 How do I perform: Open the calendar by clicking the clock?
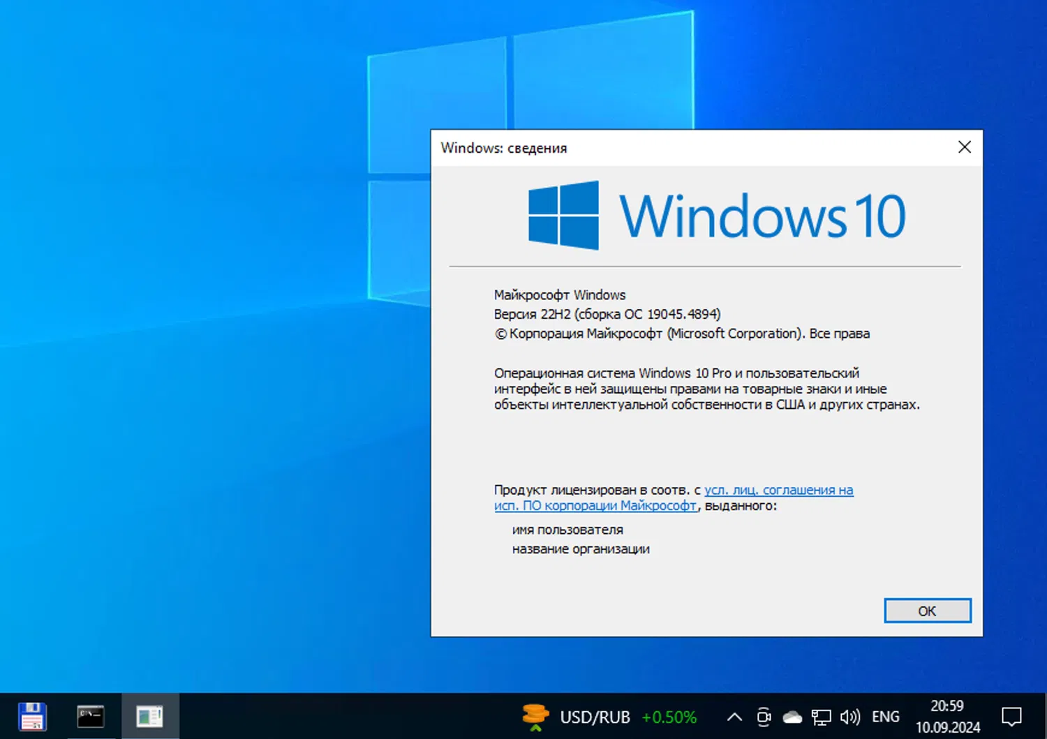coord(948,716)
